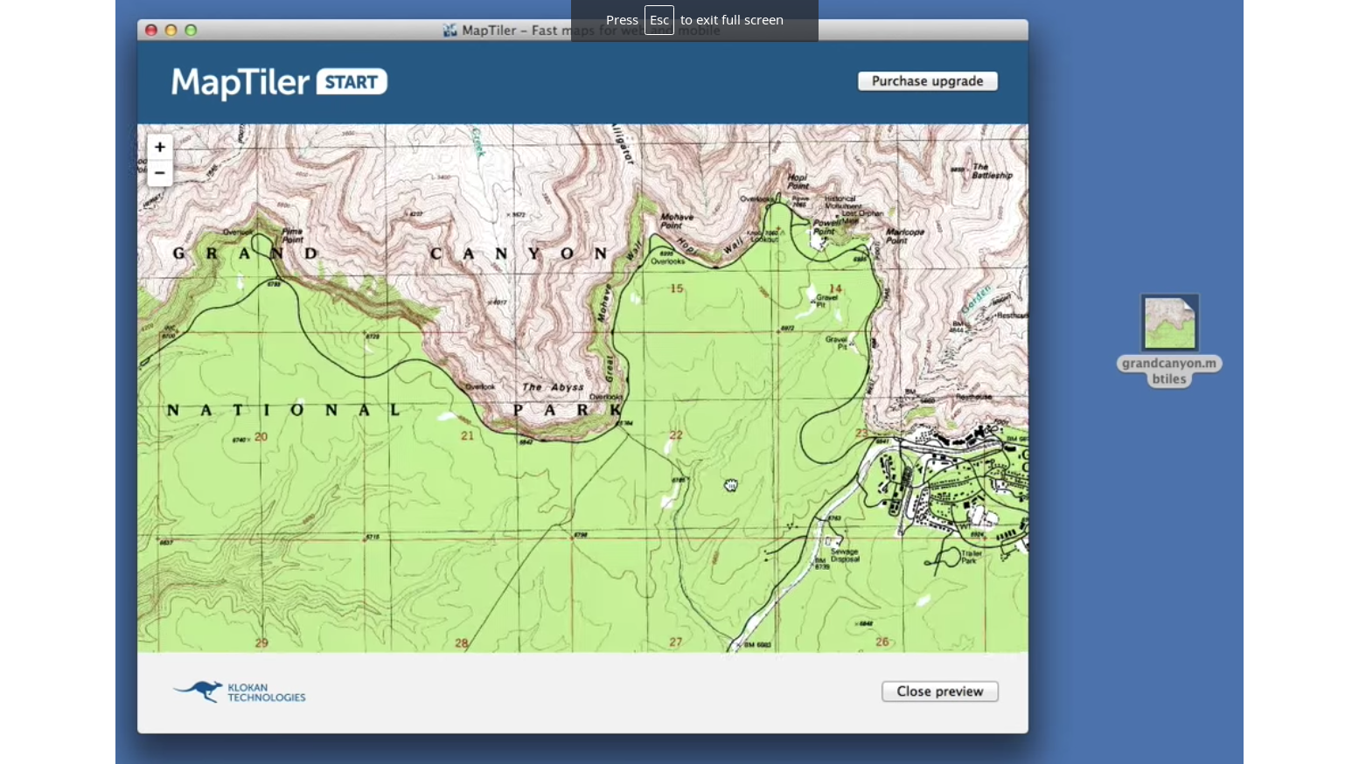The height and width of the screenshot is (764, 1359).
Task: Click the START badge beside the MapTiler logo
Action: 351,82
